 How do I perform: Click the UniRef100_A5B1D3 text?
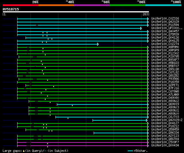pos(165,63)
